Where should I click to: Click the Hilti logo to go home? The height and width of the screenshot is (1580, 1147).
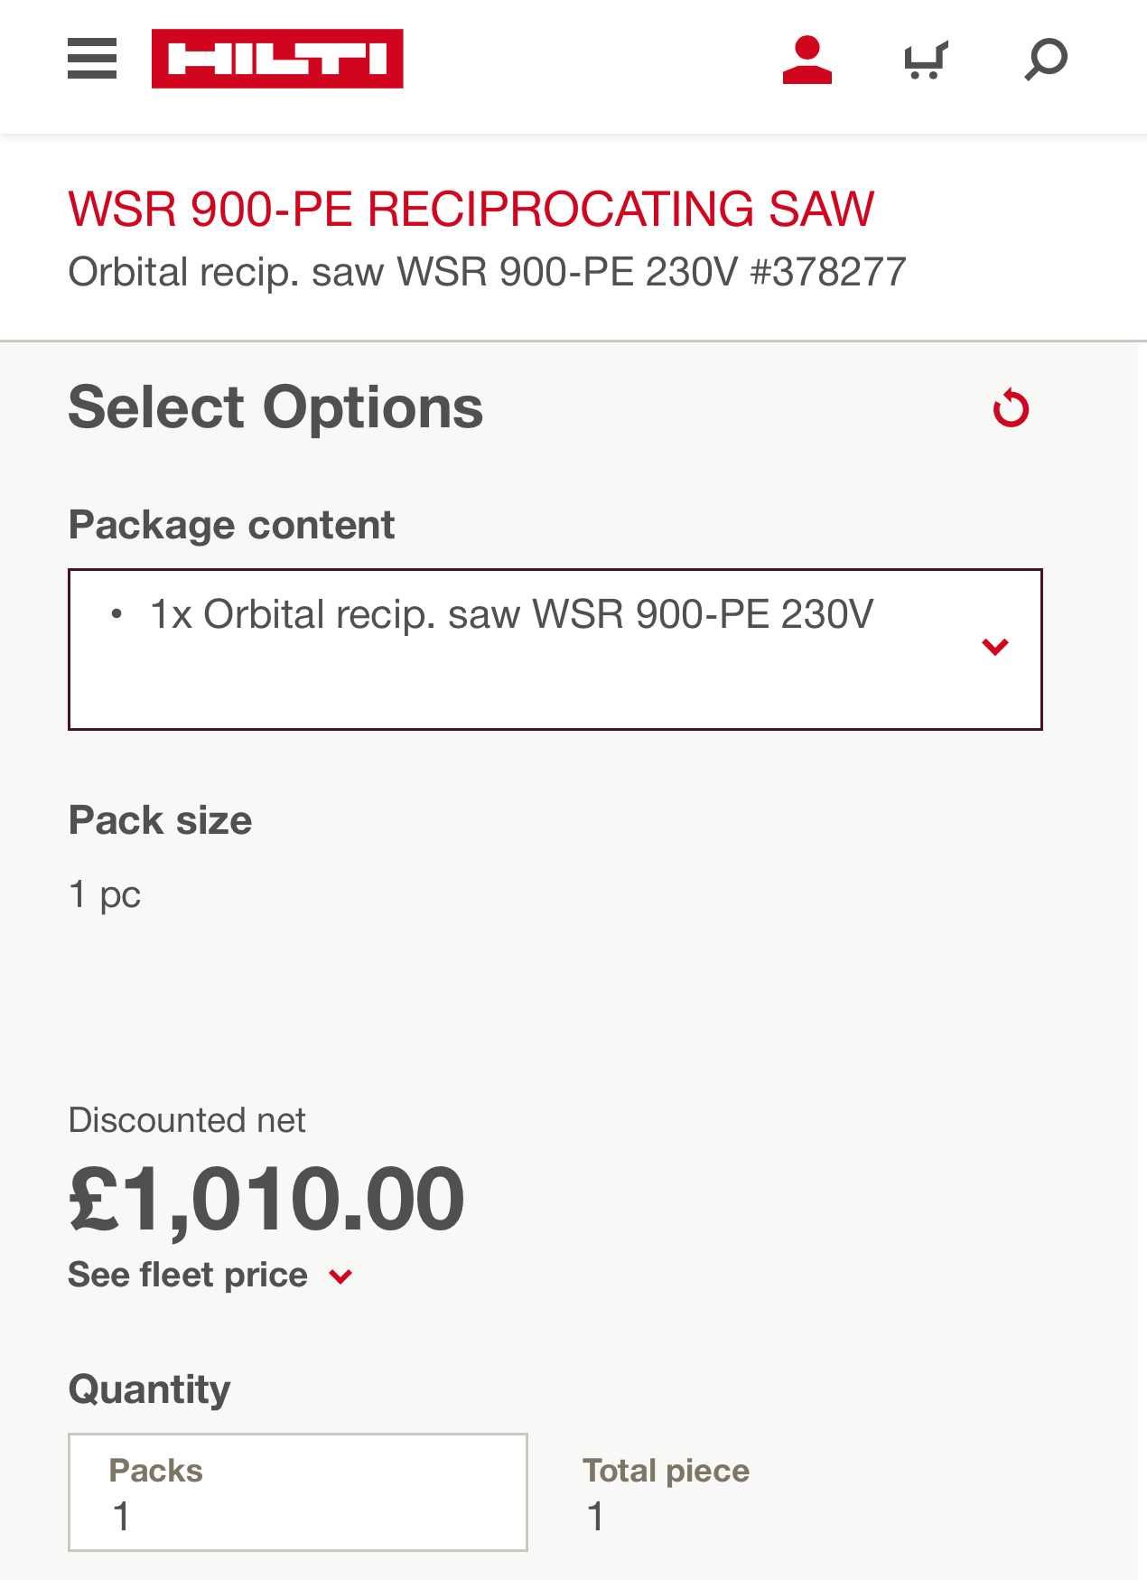point(277,59)
